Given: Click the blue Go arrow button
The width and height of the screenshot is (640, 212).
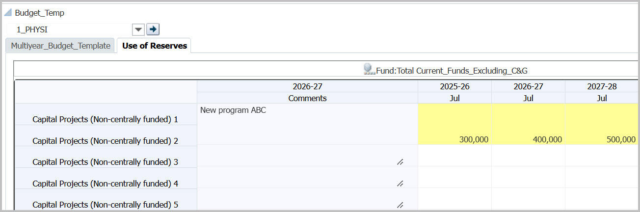Looking at the screenshot, I should [x=153, y=29].
